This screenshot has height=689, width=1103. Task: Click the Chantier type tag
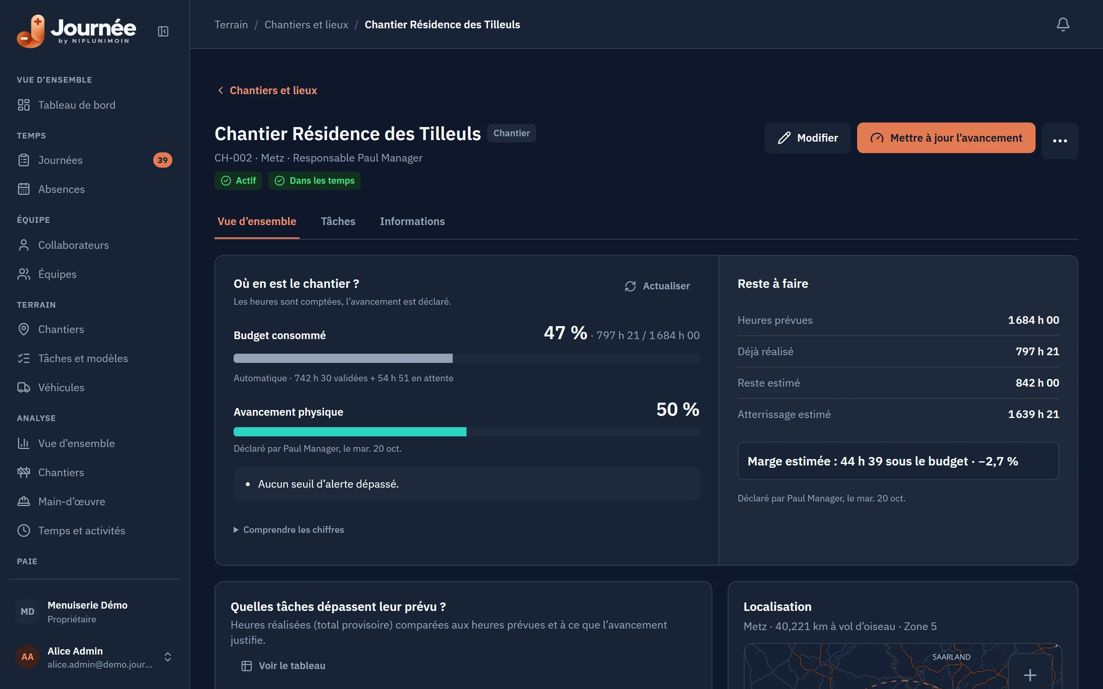tap(511, 133)
